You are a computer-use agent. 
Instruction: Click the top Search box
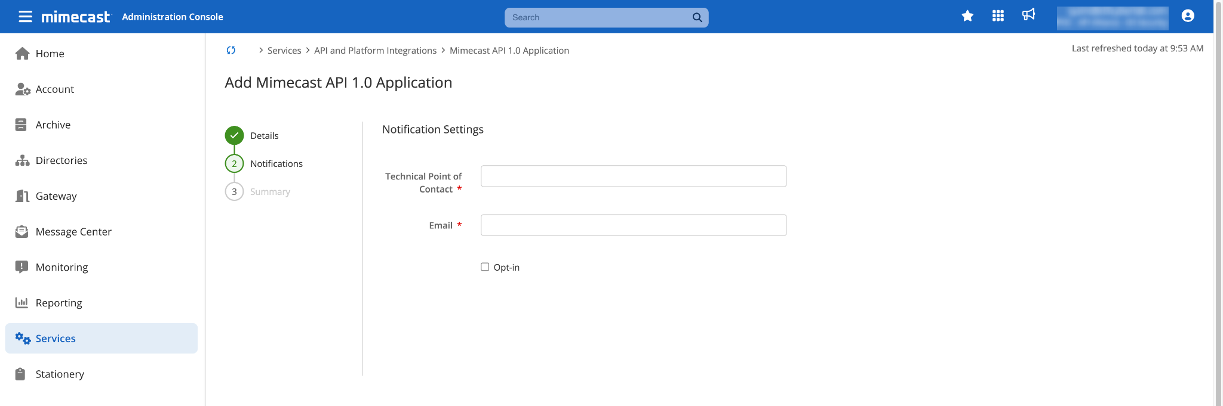click(597, 17)
